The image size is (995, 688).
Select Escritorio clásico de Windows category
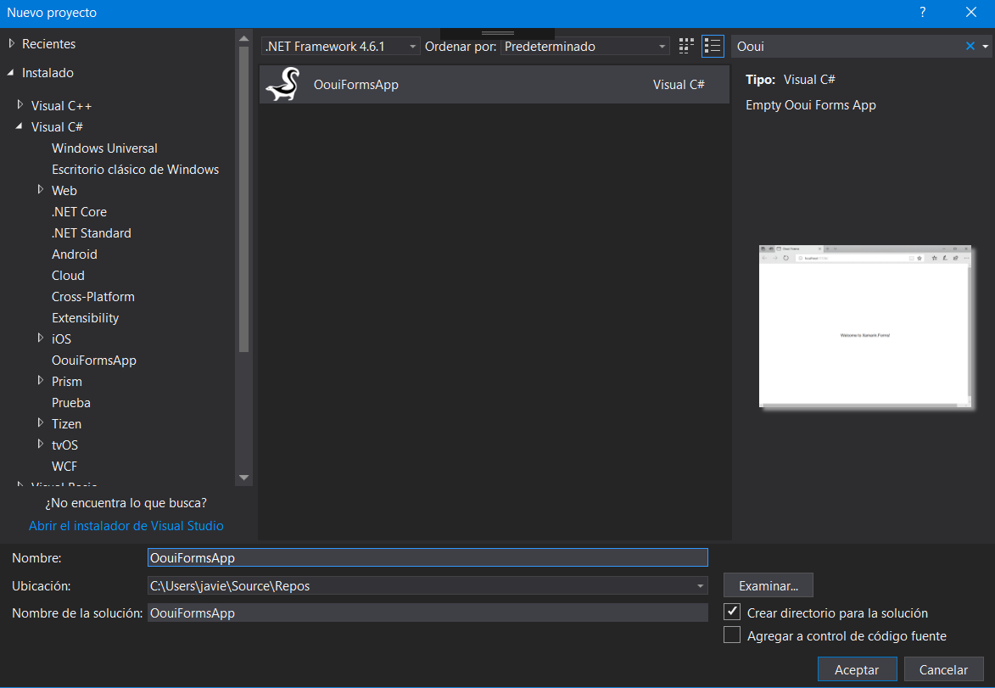click(135, 170)
